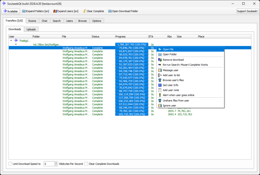The image size is (260, 175).
Task: Choose Unshare files from user entry
Action: coord(190,101)
